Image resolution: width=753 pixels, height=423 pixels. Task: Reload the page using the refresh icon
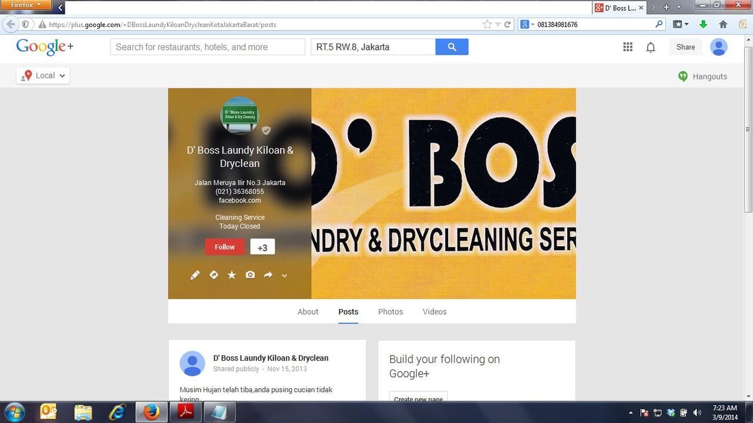(508, 25)
